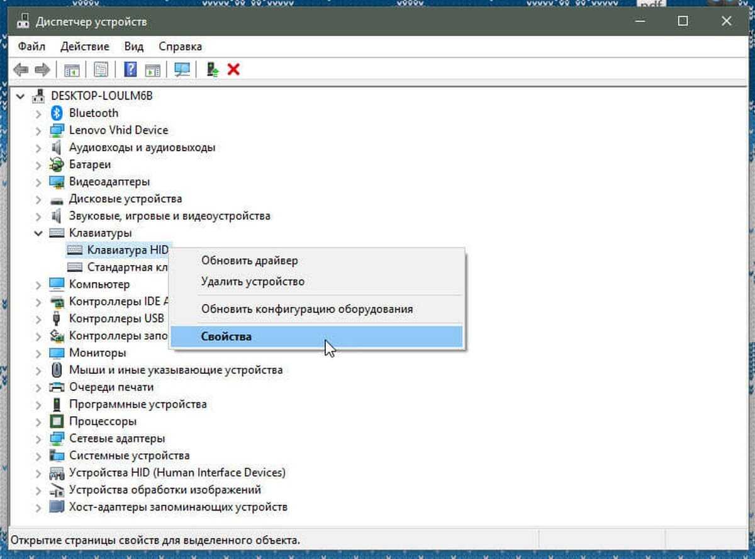Select Мыши и иные указывающие устройства item
Screen dimensions: 755x559
[176, 370]
